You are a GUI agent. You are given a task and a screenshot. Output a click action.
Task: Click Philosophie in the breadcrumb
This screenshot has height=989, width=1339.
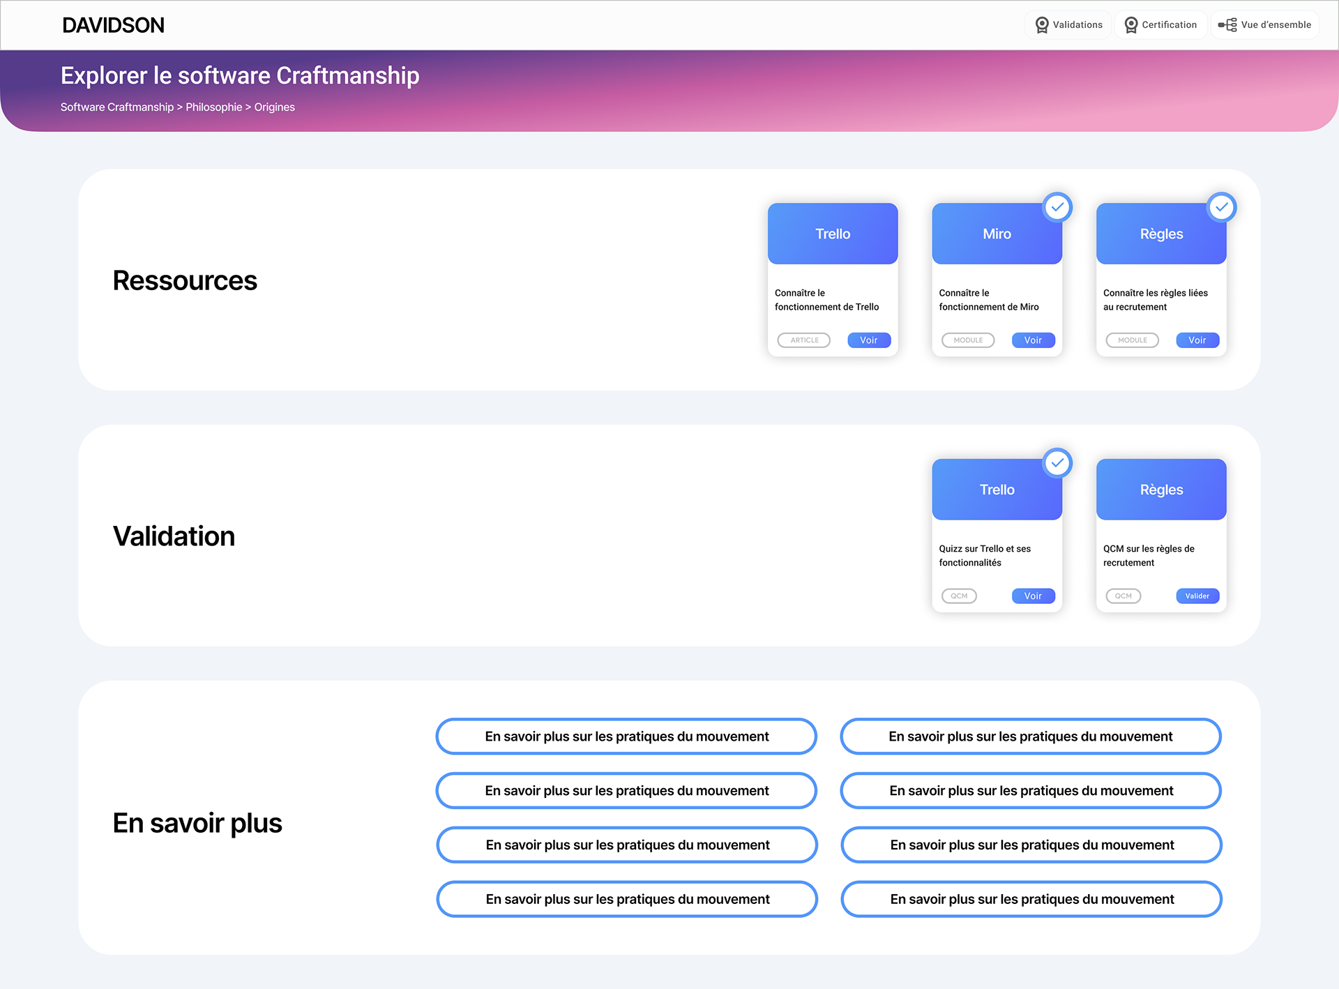tap(213, 107)
